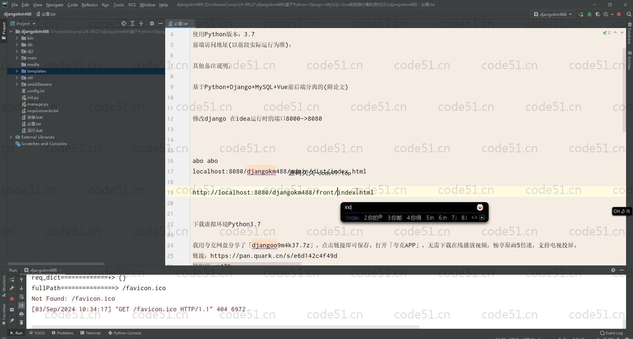Image resolution: width=633 pixels, height=339 pixels.
Task: Open manage.py in project tree
Action: click(38, 104)
